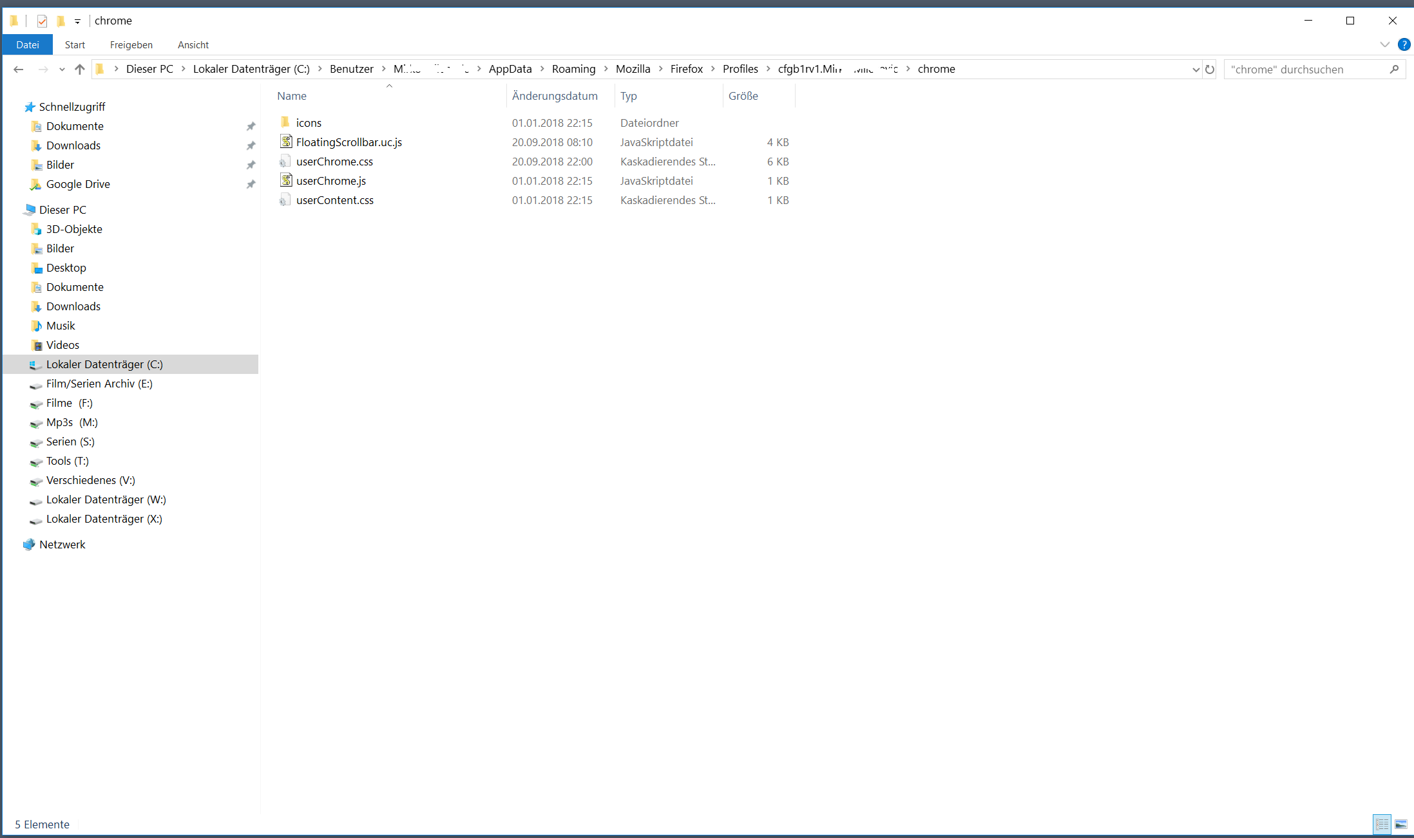The image size is (1414, 838).
Task: Open the quick access toolbar customize dropdown
Action: pos(77,21)
